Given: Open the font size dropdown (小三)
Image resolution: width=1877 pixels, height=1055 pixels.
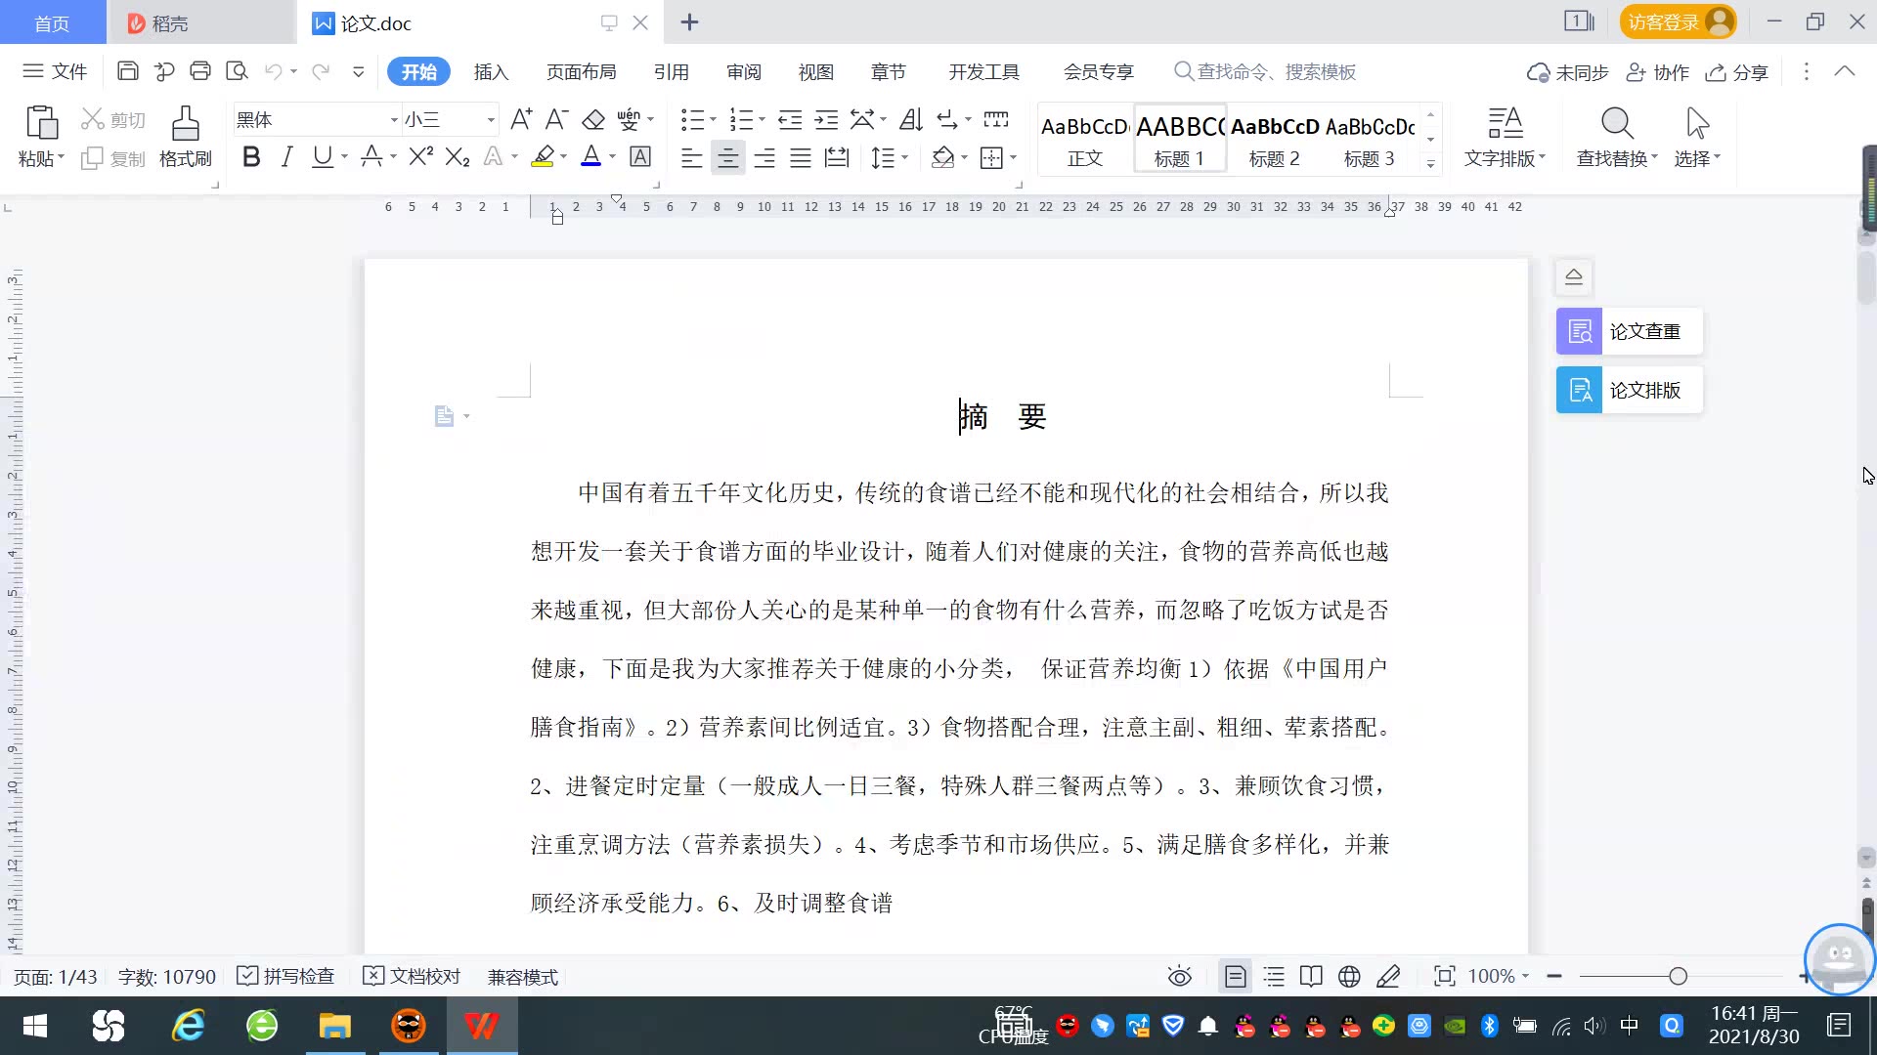Looking at the screenshot, I should pyautogui.click(x=491, y=120).
